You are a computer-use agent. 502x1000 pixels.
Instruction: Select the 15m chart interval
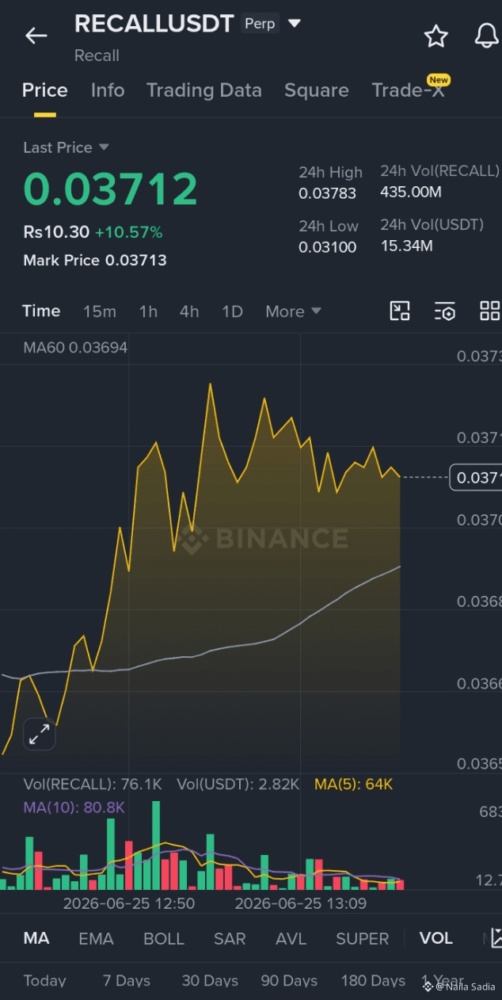(100, 311)
